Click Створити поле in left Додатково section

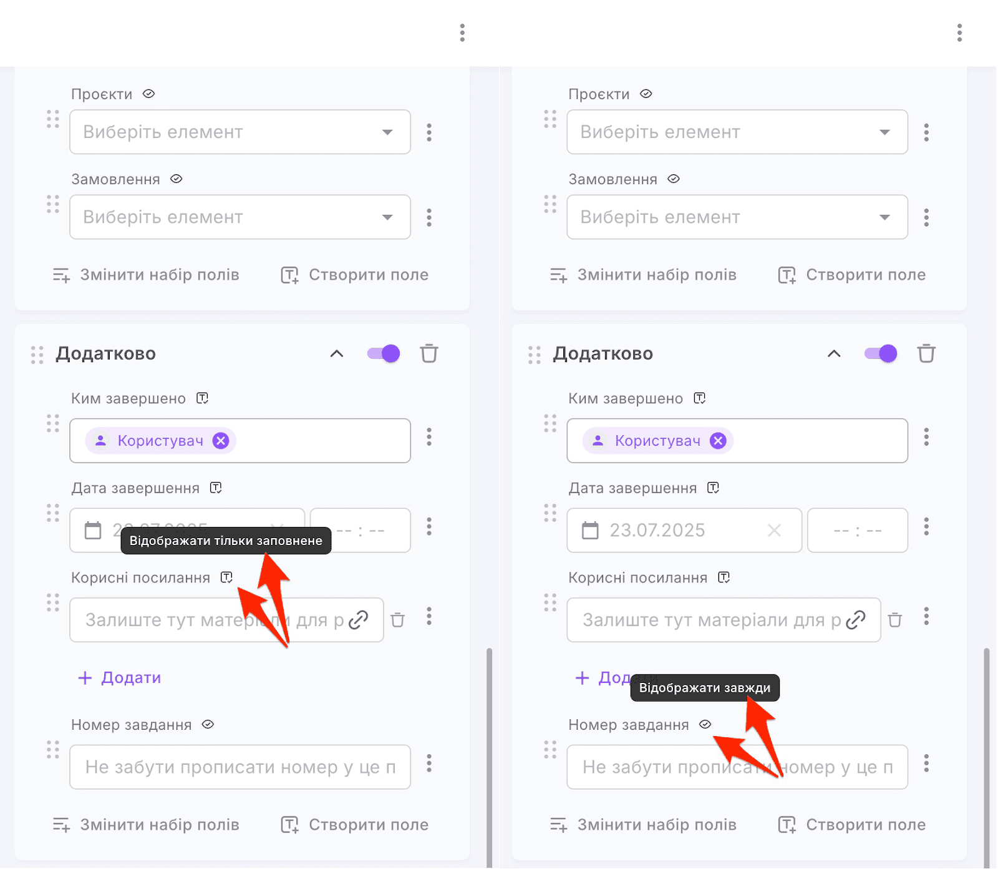tap(355, 825)
